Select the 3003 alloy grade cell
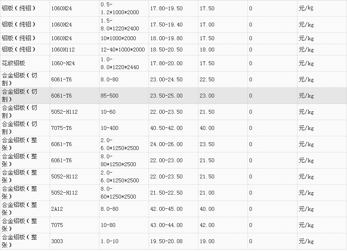Screen dimensions: 347x251 click(57, 241)
